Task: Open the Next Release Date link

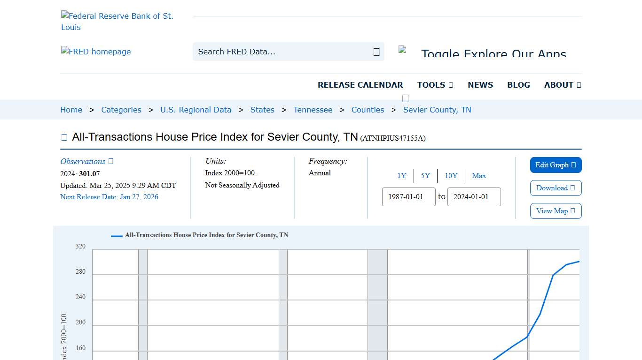Action: coord(109,197)
